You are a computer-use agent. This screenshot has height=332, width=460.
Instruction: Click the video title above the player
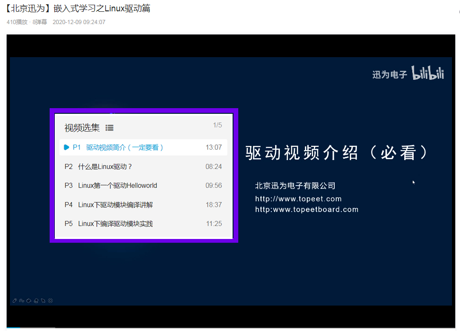click(x=78, y=9)
